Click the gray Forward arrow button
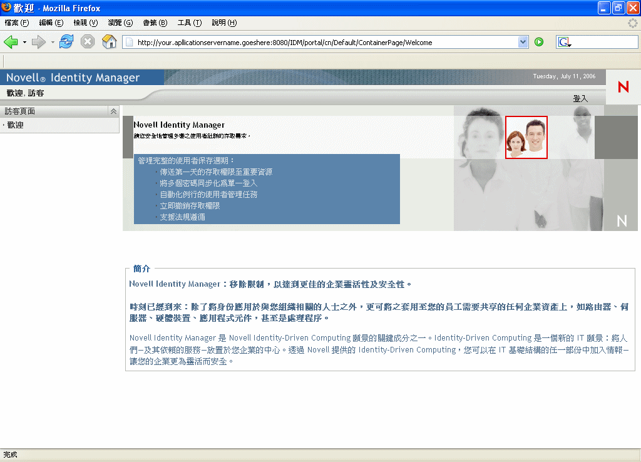The image size is (641, 462). (x=39, y=42)
